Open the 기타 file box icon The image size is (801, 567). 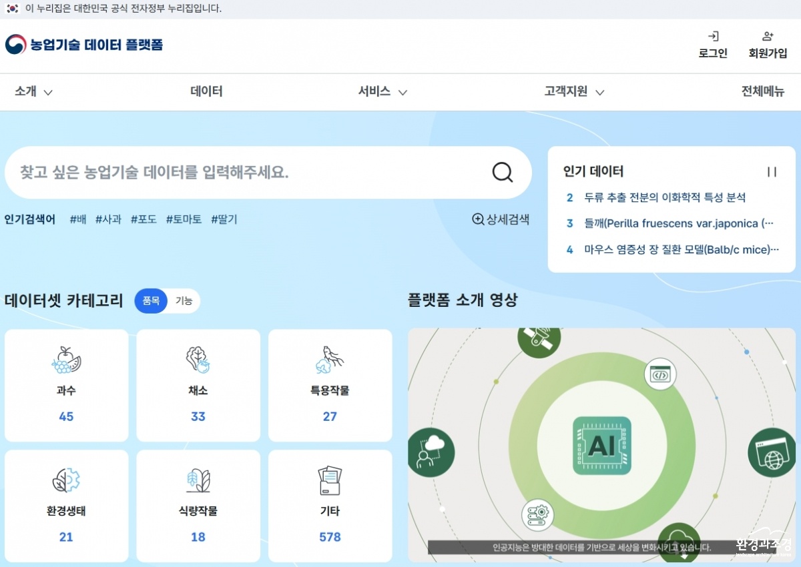tap(330, 480)
